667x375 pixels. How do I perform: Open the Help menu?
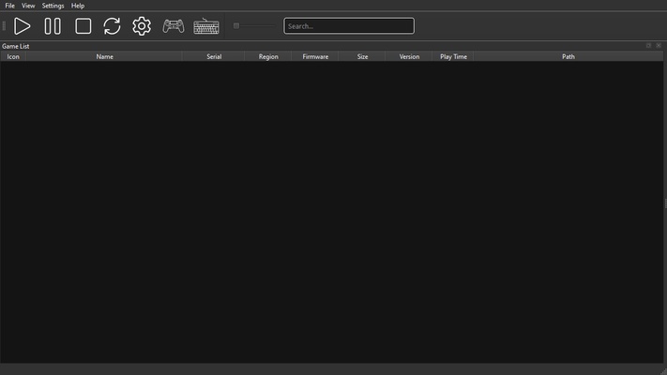(78, 6)
